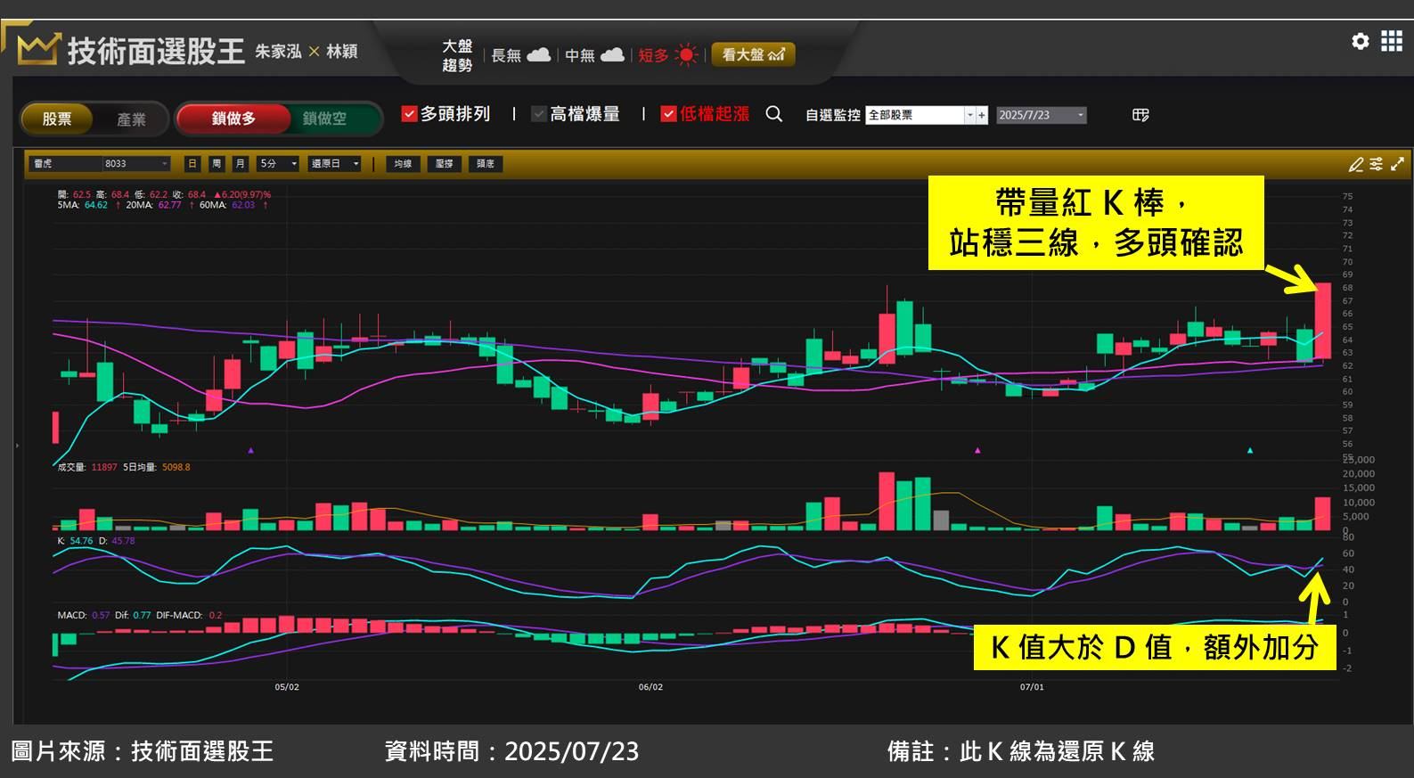Viewport: 1414px width, 778px height.
Task: Click the K value 54.76
Action: (x=81, y=541)
